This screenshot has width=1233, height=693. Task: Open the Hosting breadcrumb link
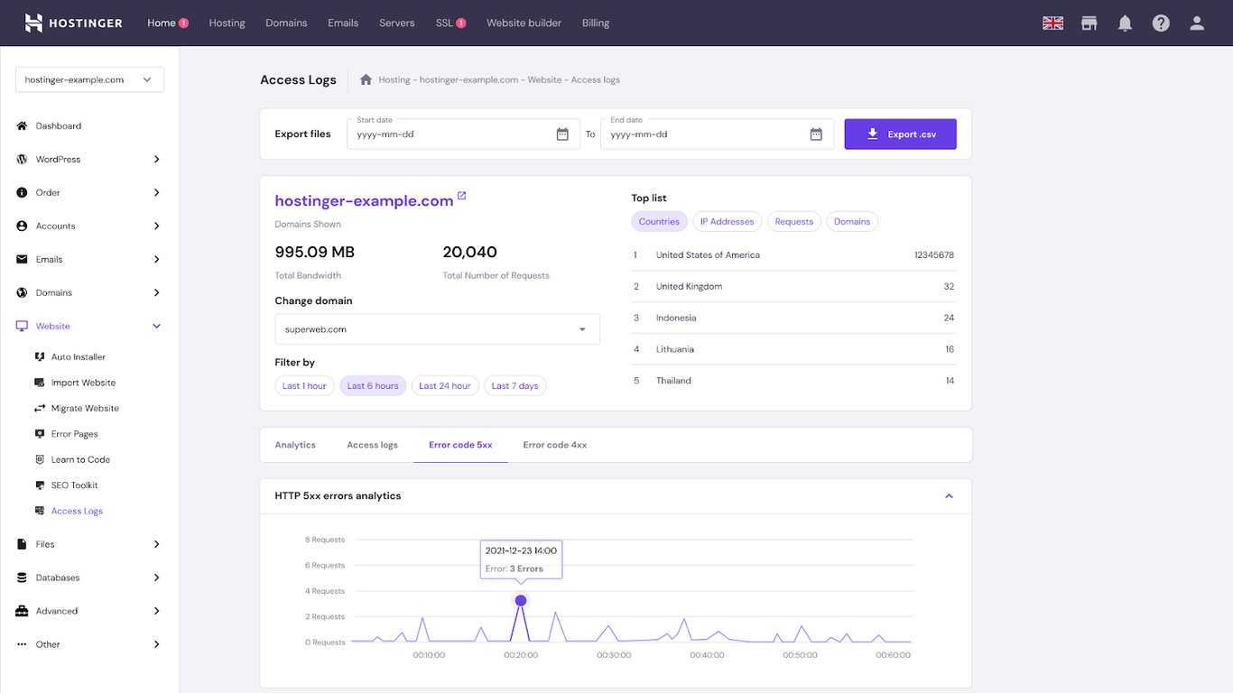(x=394, y=79)
